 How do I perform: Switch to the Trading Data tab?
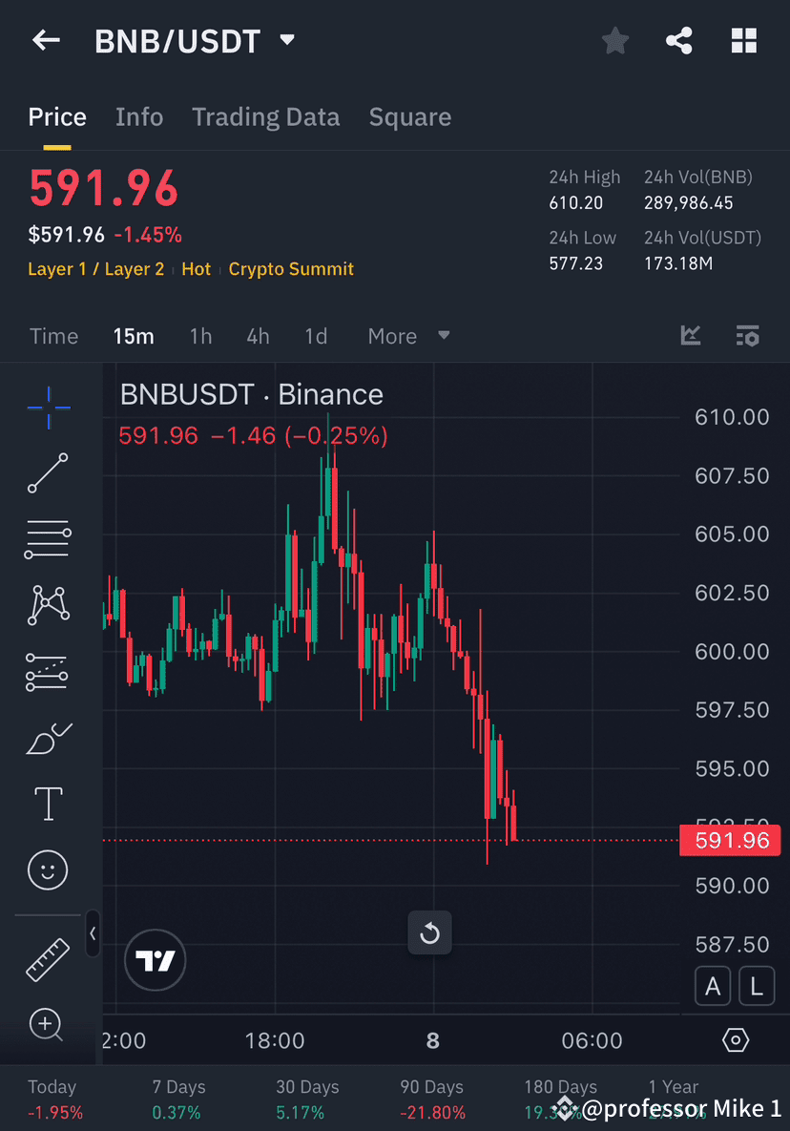point(266,116)
